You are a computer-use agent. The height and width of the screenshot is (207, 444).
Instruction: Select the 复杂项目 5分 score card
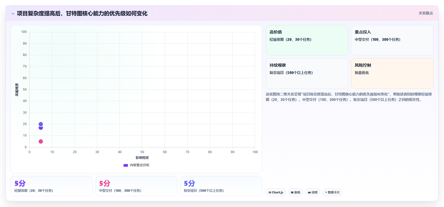(221, 186)
